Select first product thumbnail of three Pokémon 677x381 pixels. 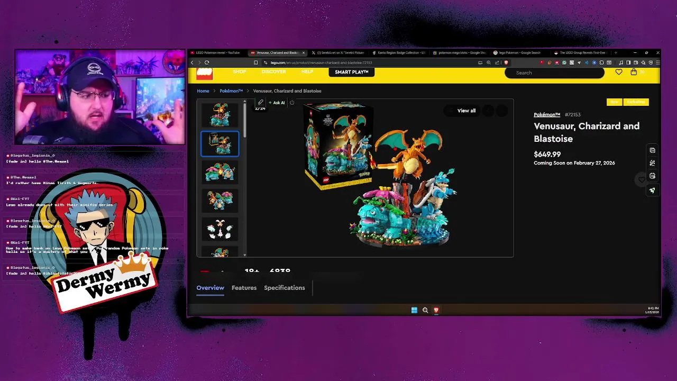coord(220,114)
